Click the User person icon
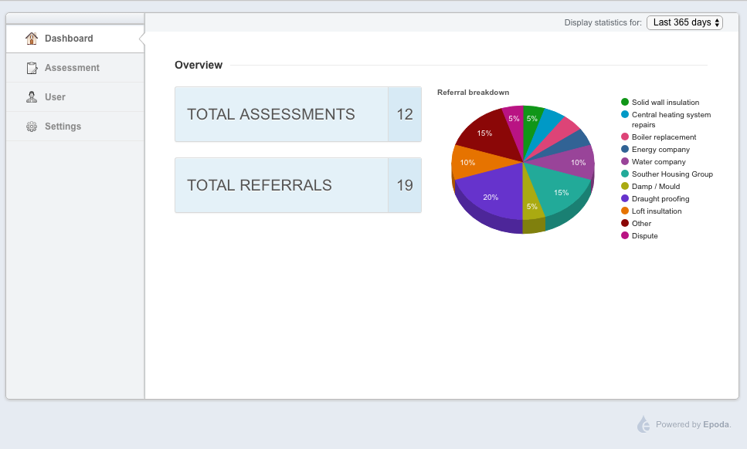Screen dimensions: 747x449 click(x=32, y=97)
